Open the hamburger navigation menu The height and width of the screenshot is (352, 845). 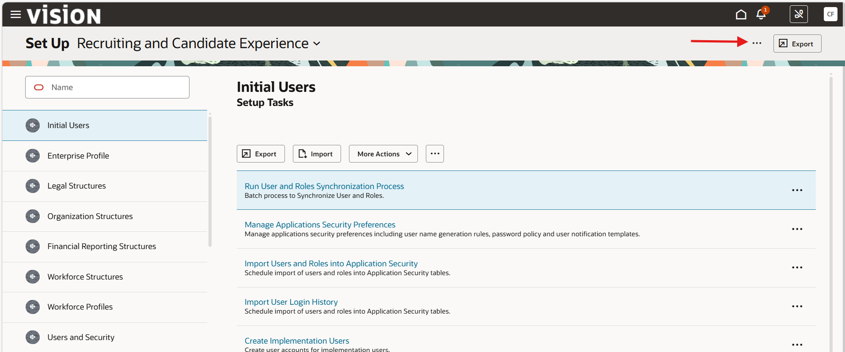point(15,15)
